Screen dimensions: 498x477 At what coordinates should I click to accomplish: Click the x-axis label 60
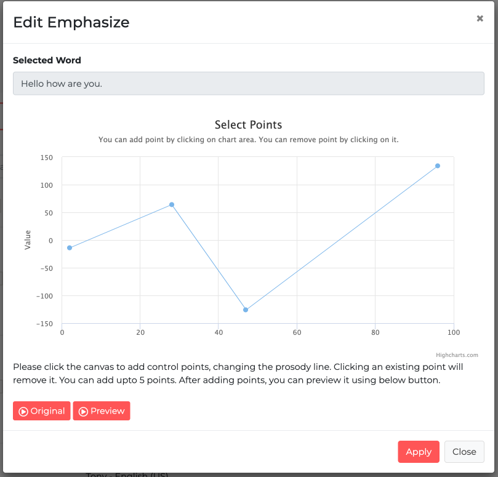tap(297, 333)
